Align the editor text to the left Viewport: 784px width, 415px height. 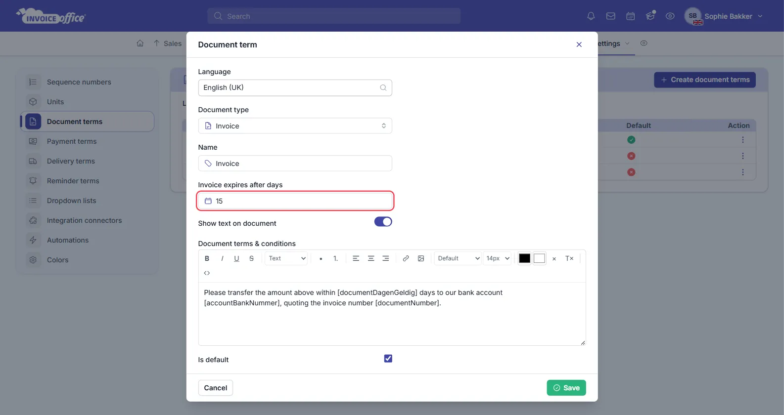pos(356,258)
